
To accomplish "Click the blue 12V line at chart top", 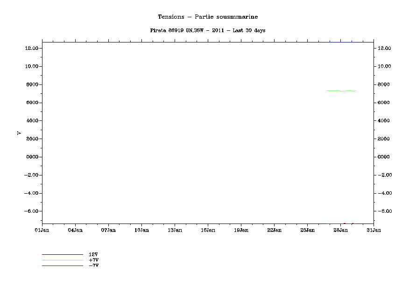I will (x=341, y=42).
